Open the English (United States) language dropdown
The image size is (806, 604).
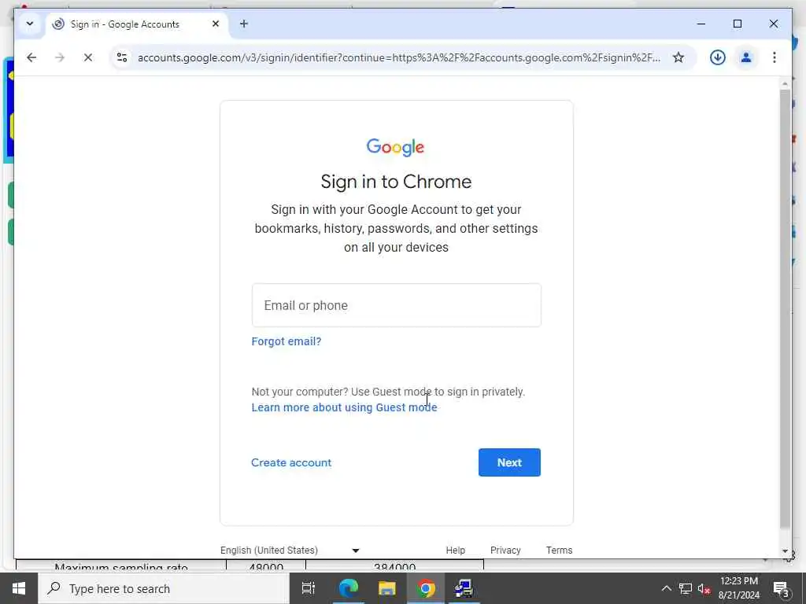[x=290, y=550]
